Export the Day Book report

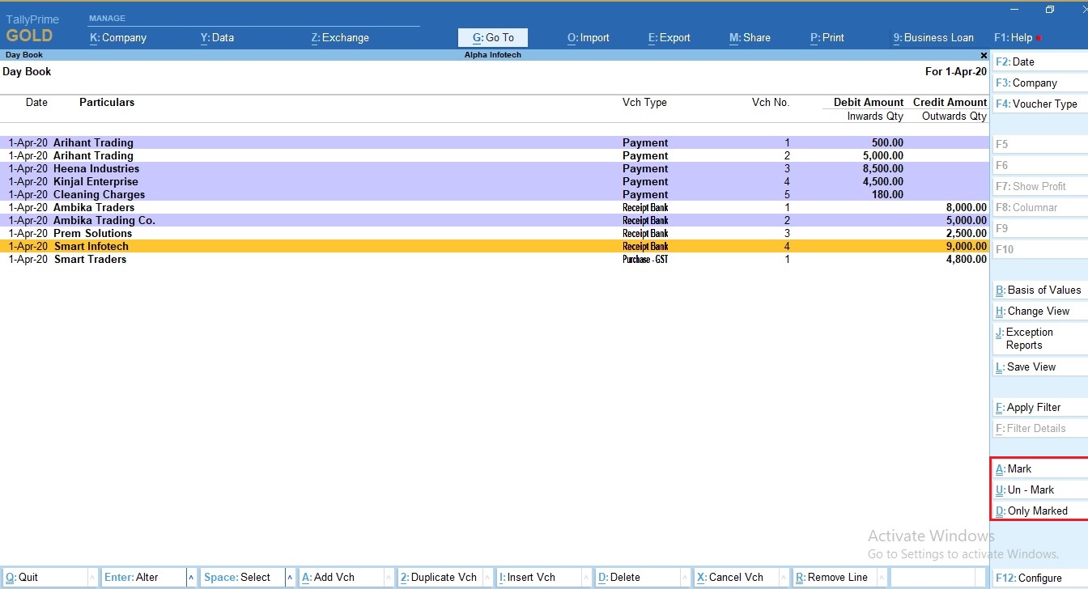pyautogui.click(x=669, y=37)
